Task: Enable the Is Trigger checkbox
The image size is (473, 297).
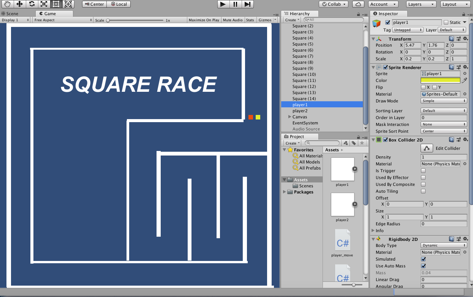Action: click(423, 171)
